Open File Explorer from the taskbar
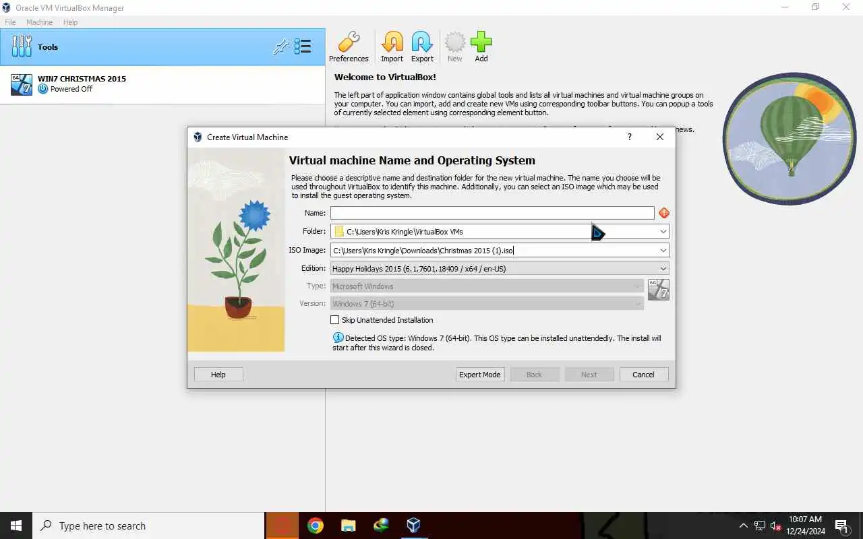The width and height of the screenshot is (863, 539). 348,526
